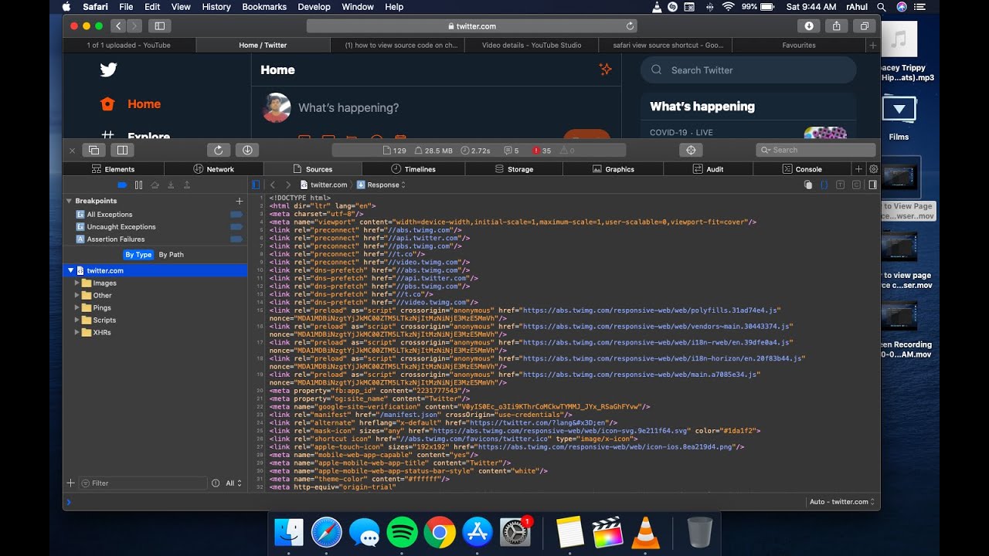Switch to YouTube Studio Video details tab

click(x=532, y=46)
